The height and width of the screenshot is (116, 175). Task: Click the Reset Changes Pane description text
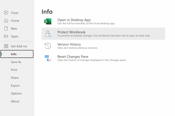point(92,60)
